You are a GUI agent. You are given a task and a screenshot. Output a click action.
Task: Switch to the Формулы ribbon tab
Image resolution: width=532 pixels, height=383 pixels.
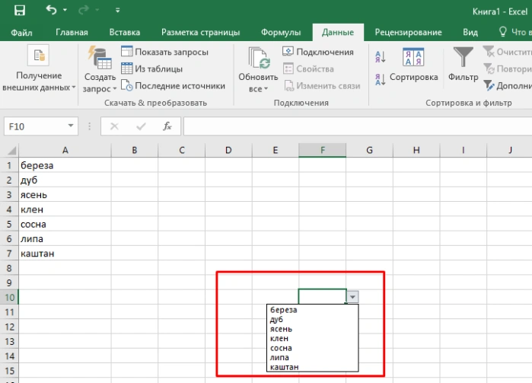click(281, 32)
